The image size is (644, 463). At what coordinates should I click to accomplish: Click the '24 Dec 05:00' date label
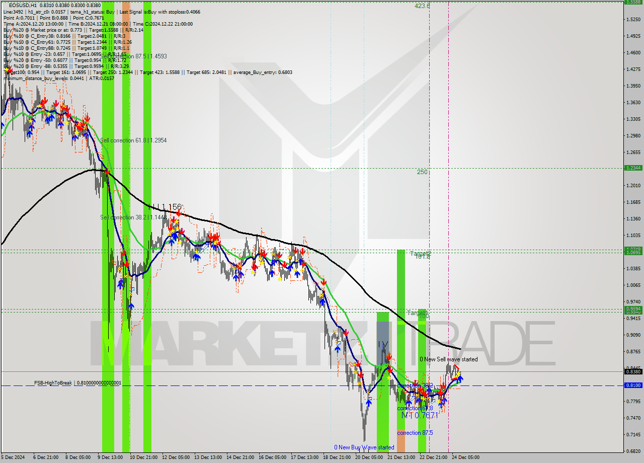coord(465,457)
